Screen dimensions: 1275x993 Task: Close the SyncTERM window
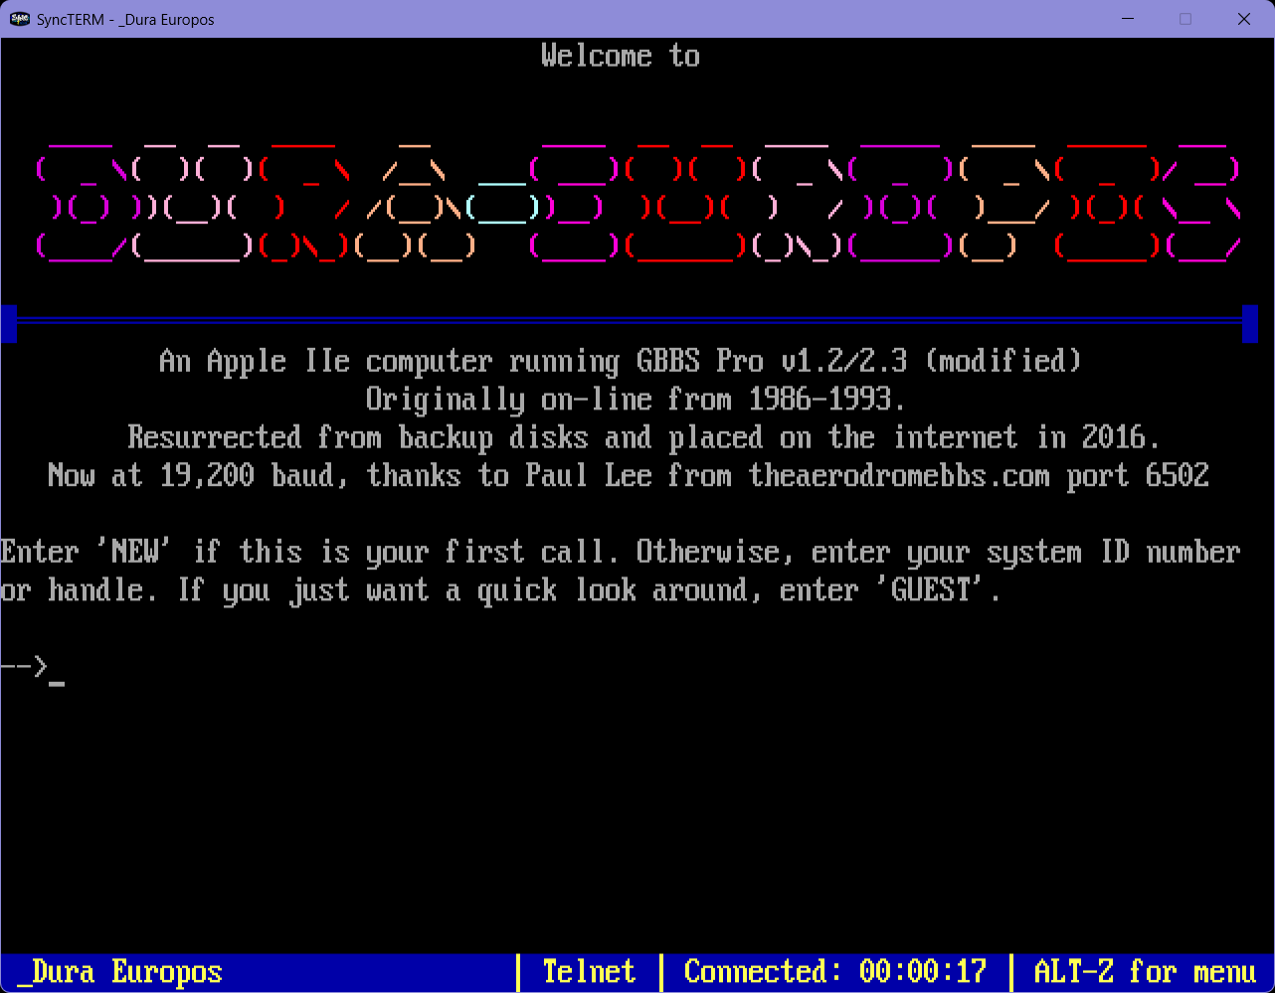pyautogui.click(x=1244, y=19)
